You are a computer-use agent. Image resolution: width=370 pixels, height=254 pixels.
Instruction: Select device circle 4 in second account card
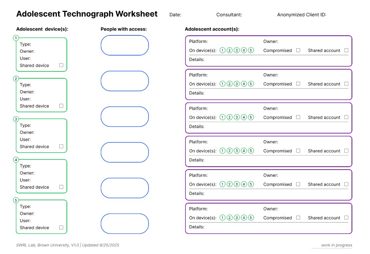[244, 84]
